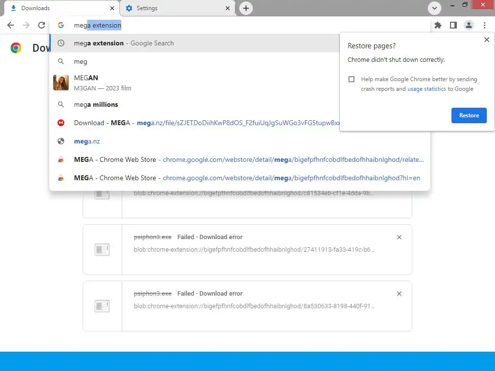Open the 'usage statistics' link
Image resolution: width=495 pixels, height=371 pixels.
426,89
